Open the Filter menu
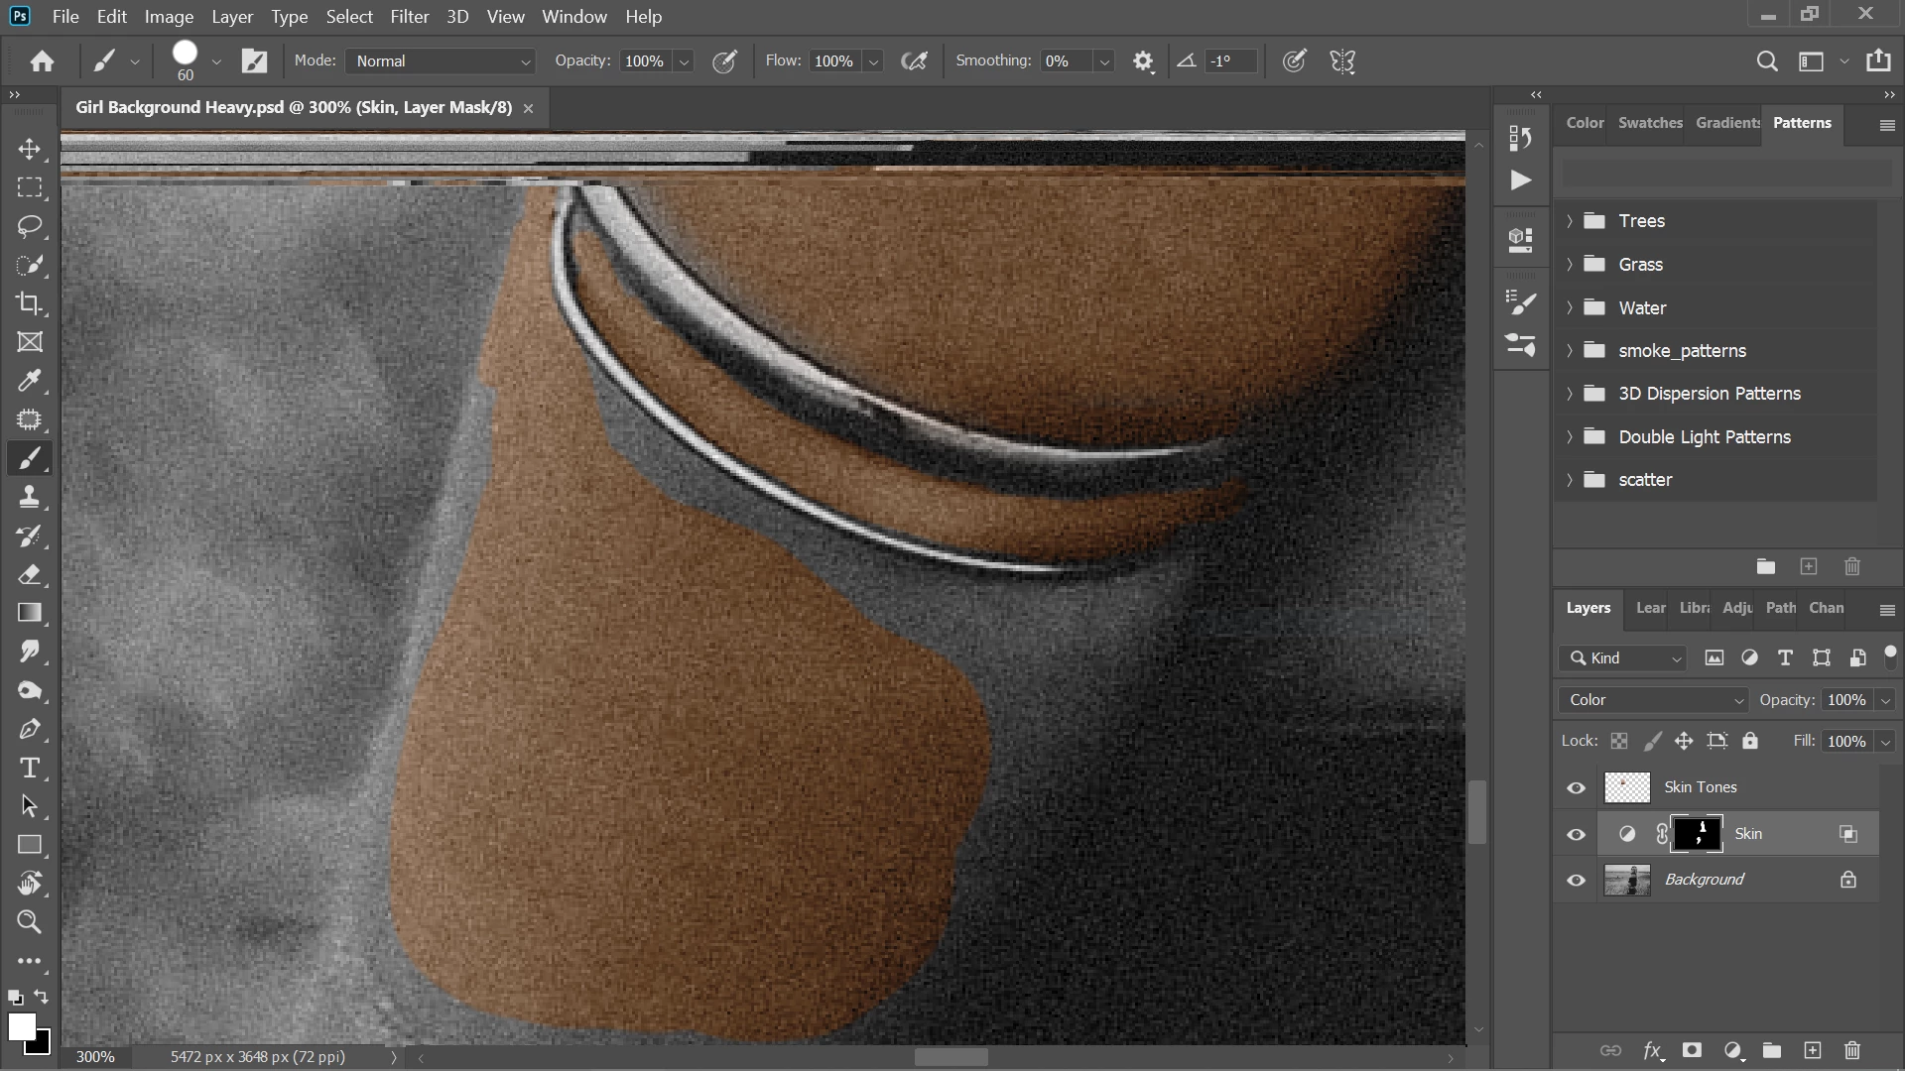This screenshot has width=1905, height=1071. point(409,17)
